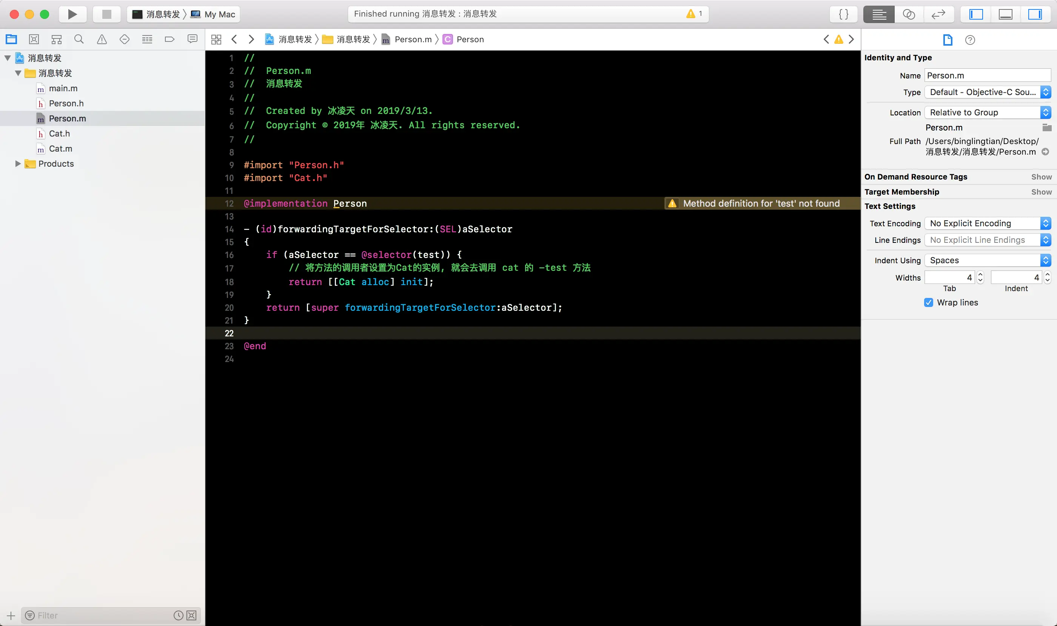
Task: Open the Quick Help inspector
Action: pyautogui.click(x=970, y=40)
